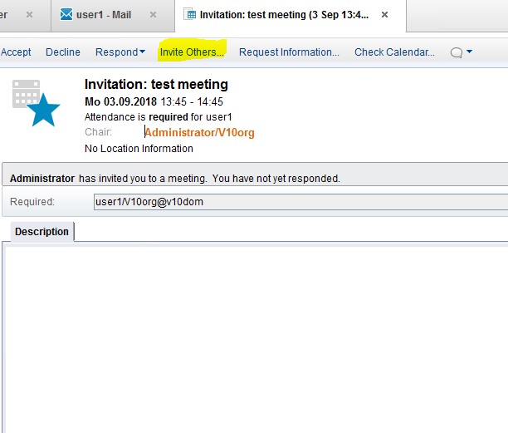Viewport: 508px width, 433px height.
Task: Click inside the empty description body area
Action: coord(254,332)
